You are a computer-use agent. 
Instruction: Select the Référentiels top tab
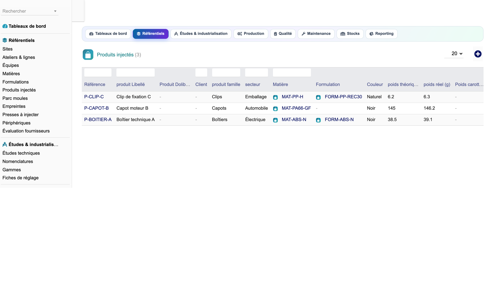pos(151,34)
